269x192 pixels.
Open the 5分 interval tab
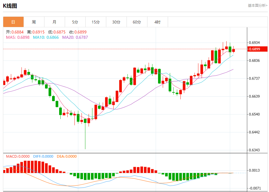pyautogui.click(x=75, y=22)
